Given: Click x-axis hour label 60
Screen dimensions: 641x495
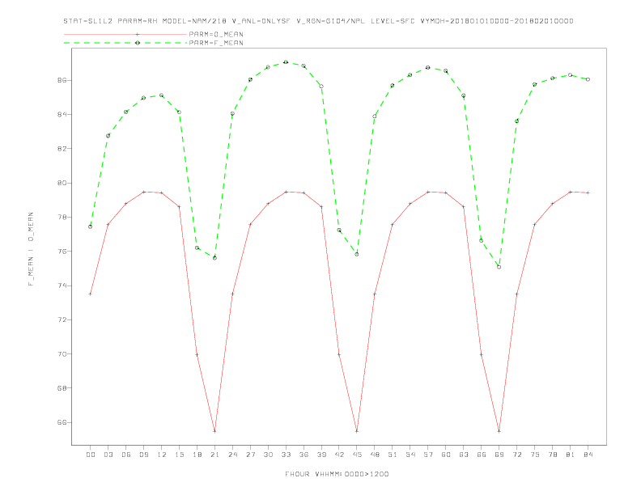Looking at the screenshot, I should pos(446,455).
